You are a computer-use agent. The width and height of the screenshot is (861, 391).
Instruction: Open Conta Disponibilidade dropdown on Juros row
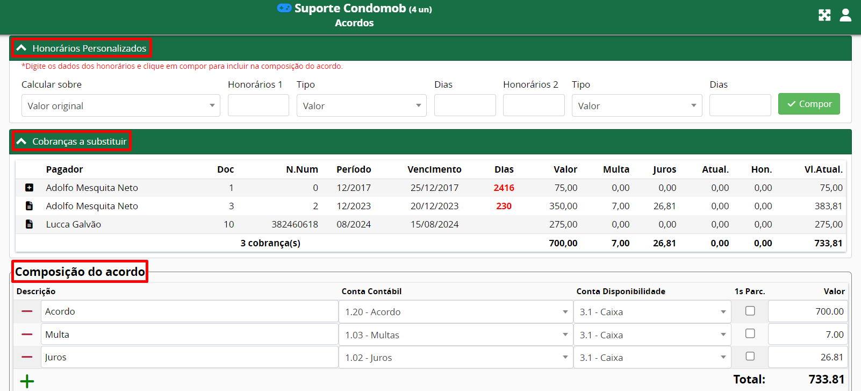click(x=652, y=358)
